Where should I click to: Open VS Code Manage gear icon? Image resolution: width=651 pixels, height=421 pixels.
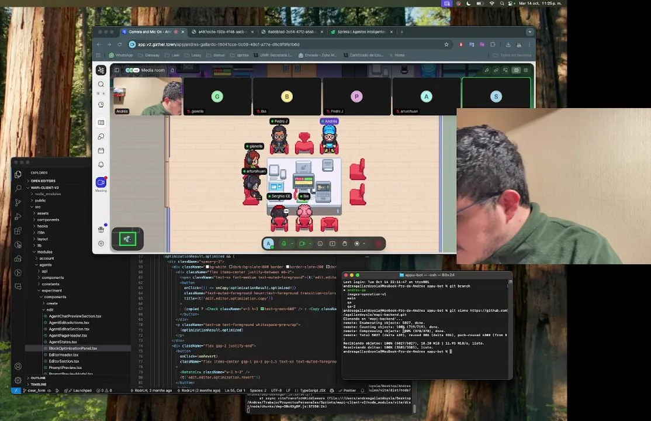[18, 380]
